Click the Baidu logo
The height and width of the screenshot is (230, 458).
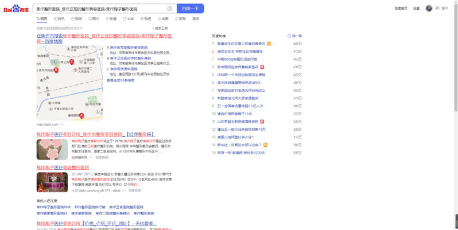point(16,9)
